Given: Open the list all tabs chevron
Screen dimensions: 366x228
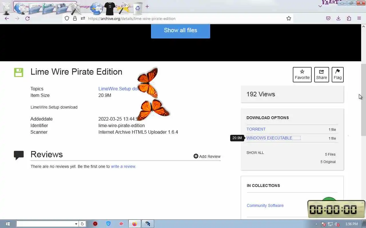Looking at the screenshot, I should 320,6.
